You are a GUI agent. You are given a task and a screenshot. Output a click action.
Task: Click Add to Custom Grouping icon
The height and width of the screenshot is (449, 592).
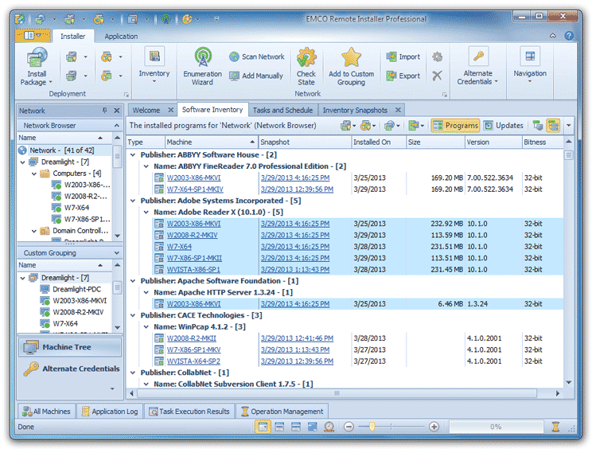coord(351,58)
